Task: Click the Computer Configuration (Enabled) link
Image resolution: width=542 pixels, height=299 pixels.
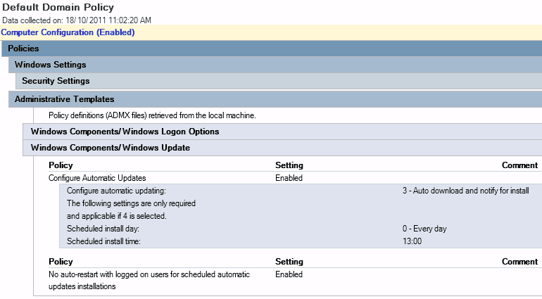Action: 68,32
